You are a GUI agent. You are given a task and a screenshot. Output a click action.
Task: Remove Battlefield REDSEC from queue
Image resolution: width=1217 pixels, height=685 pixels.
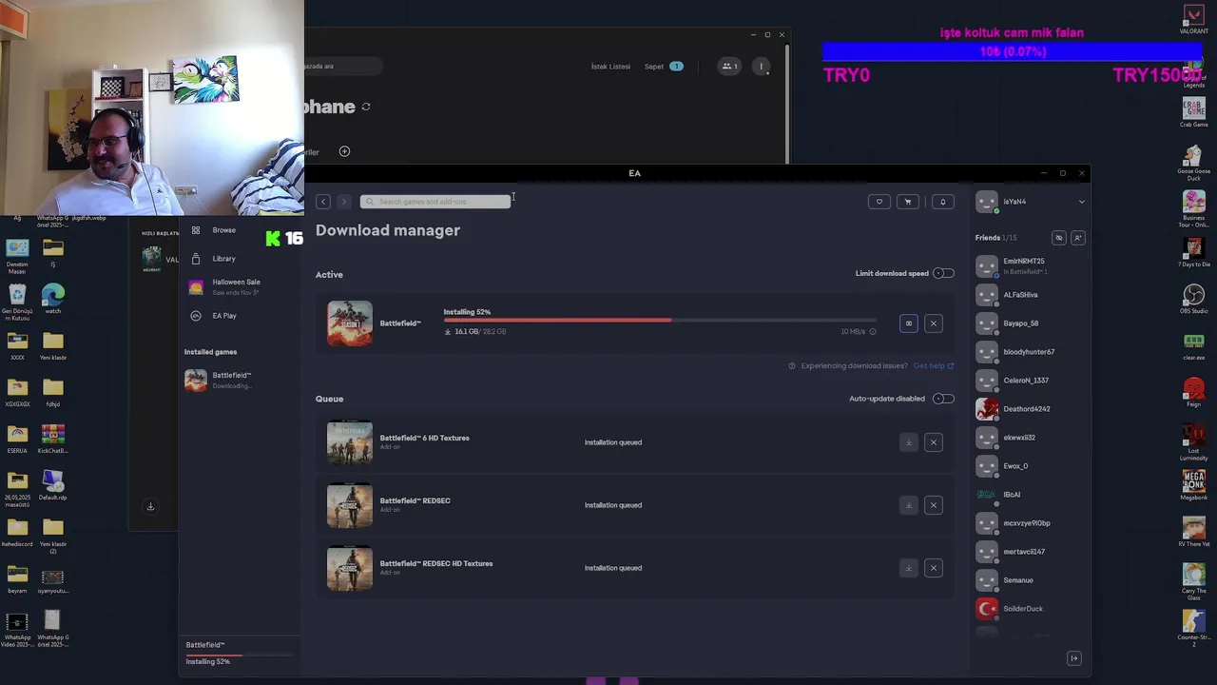click(933, 505)
